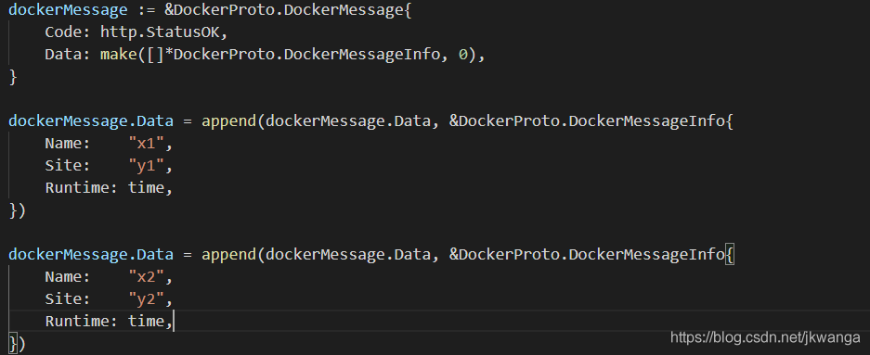Select the "x2" string value

click(x=147, y=276)
